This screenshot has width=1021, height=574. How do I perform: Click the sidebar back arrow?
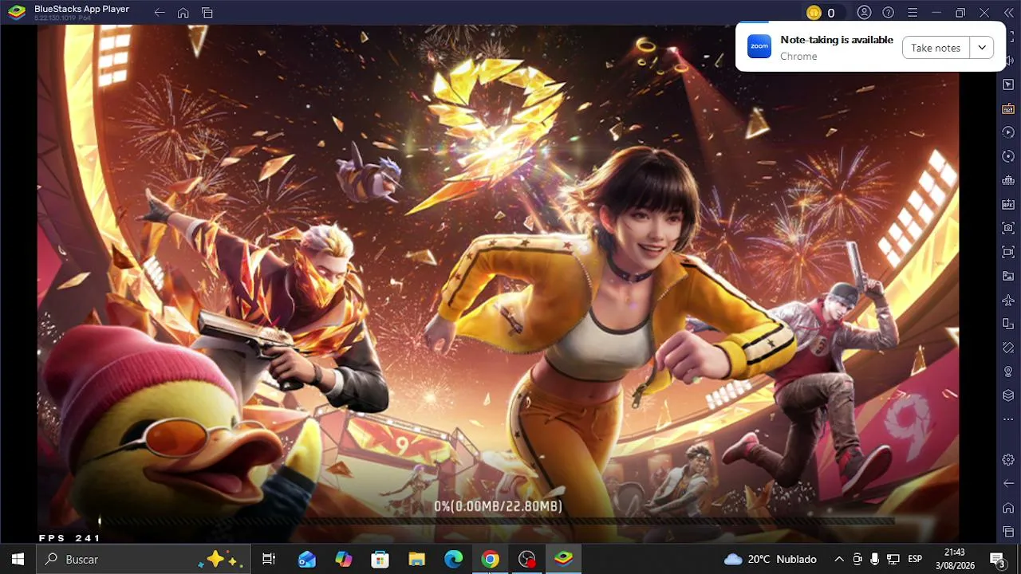point(1008,484)
